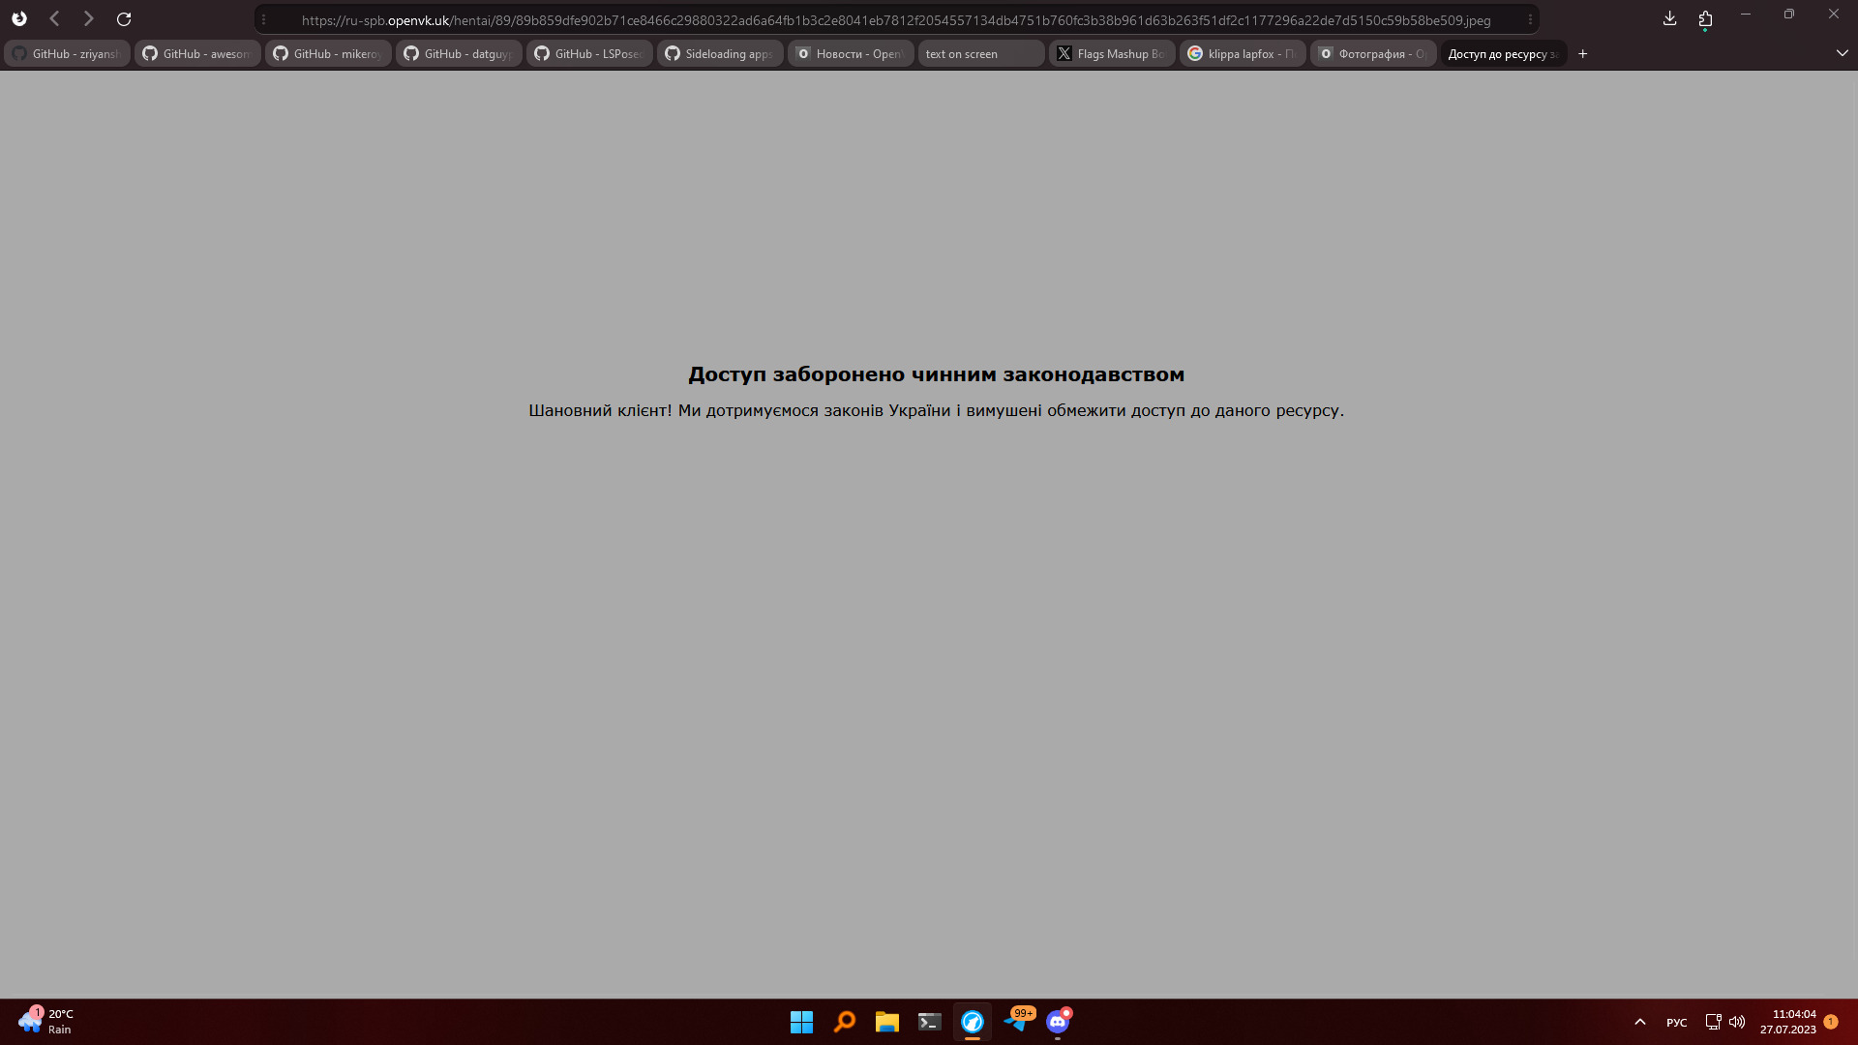Switch to the Flags Mashup tab
The image size is (1858, 1045).
tap(1112, 54)
